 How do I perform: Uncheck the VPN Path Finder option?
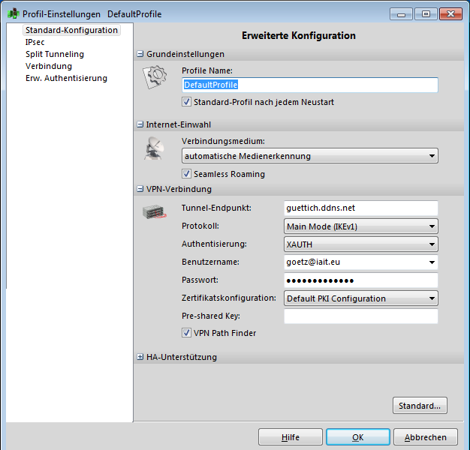(187, 333)
